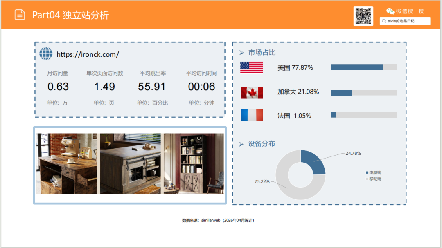Click the QR code in header

click(363, 16)
